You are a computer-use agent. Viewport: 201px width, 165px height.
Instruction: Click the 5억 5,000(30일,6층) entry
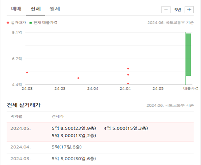[x=74, y=159]
